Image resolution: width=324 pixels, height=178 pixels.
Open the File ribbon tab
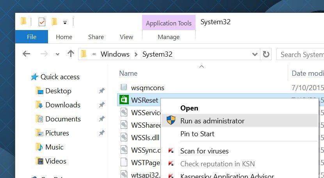32,37
